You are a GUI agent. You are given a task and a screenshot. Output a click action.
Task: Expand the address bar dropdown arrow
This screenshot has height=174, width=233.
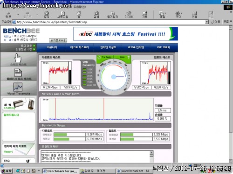click(x=206, y=22)
